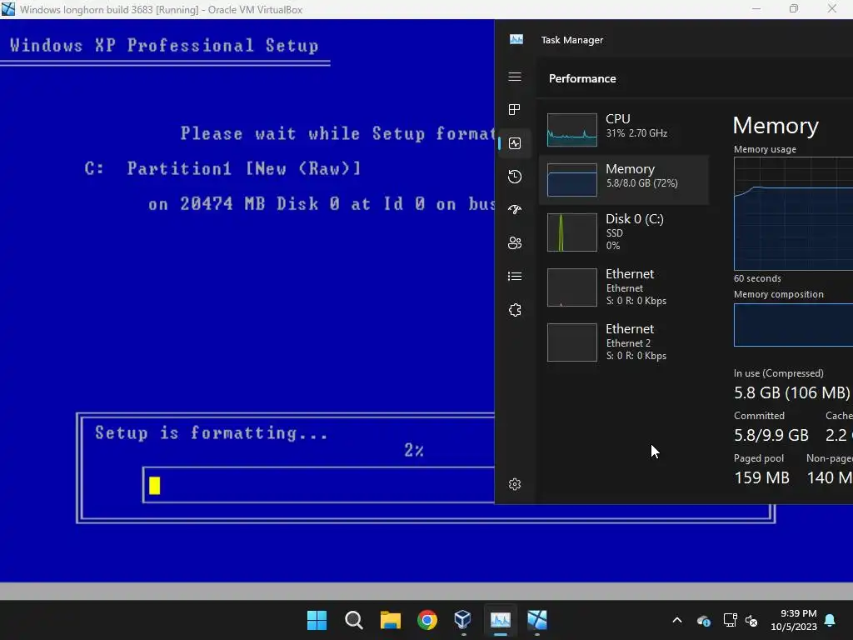Image resolution: width=853 pixels, height=640 pixels.
Task: Click the 'Setup is formatting...' text
Action: point(212,432)
